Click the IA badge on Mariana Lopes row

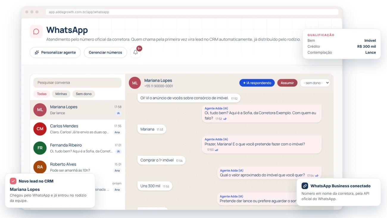pos(118,113)
